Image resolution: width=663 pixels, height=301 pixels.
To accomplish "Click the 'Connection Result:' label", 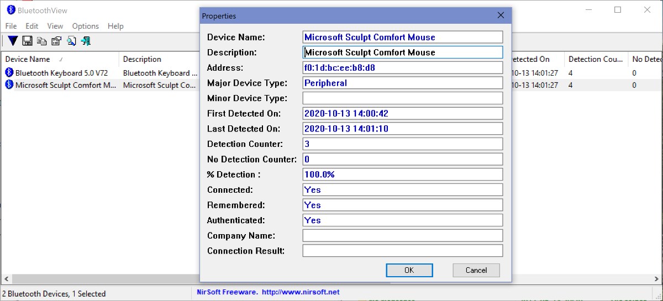I will [x=246, y=251].
